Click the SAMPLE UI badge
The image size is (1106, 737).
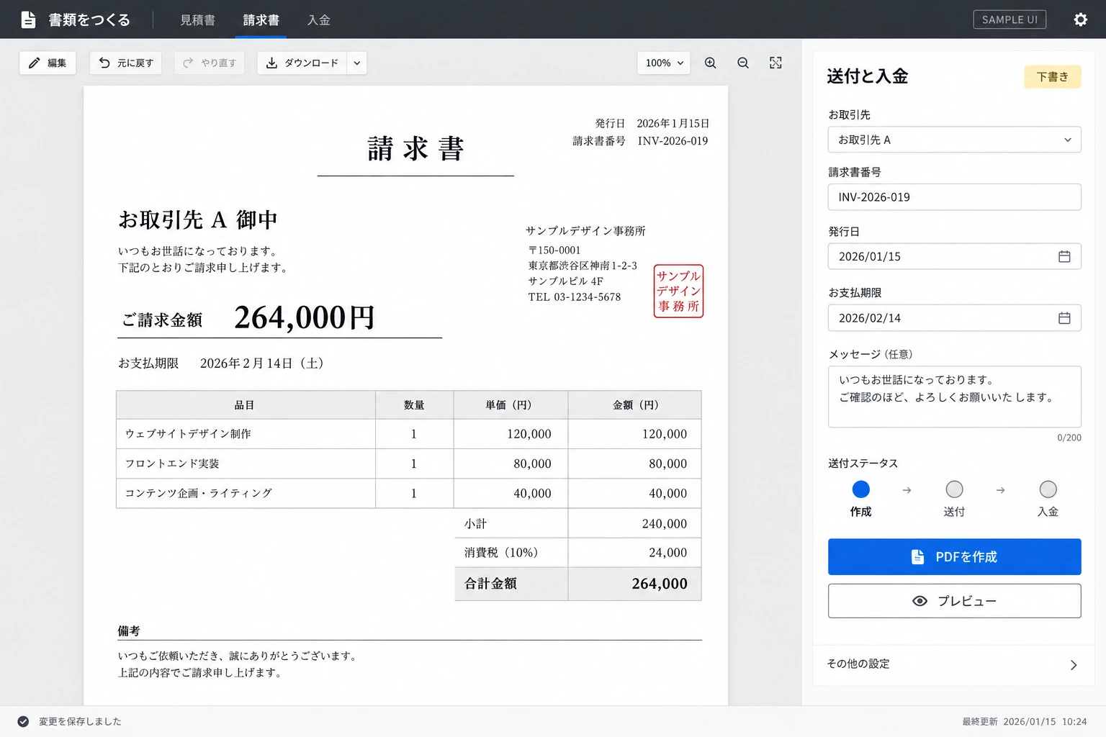pyautogui.click(x=1010, y=19)
